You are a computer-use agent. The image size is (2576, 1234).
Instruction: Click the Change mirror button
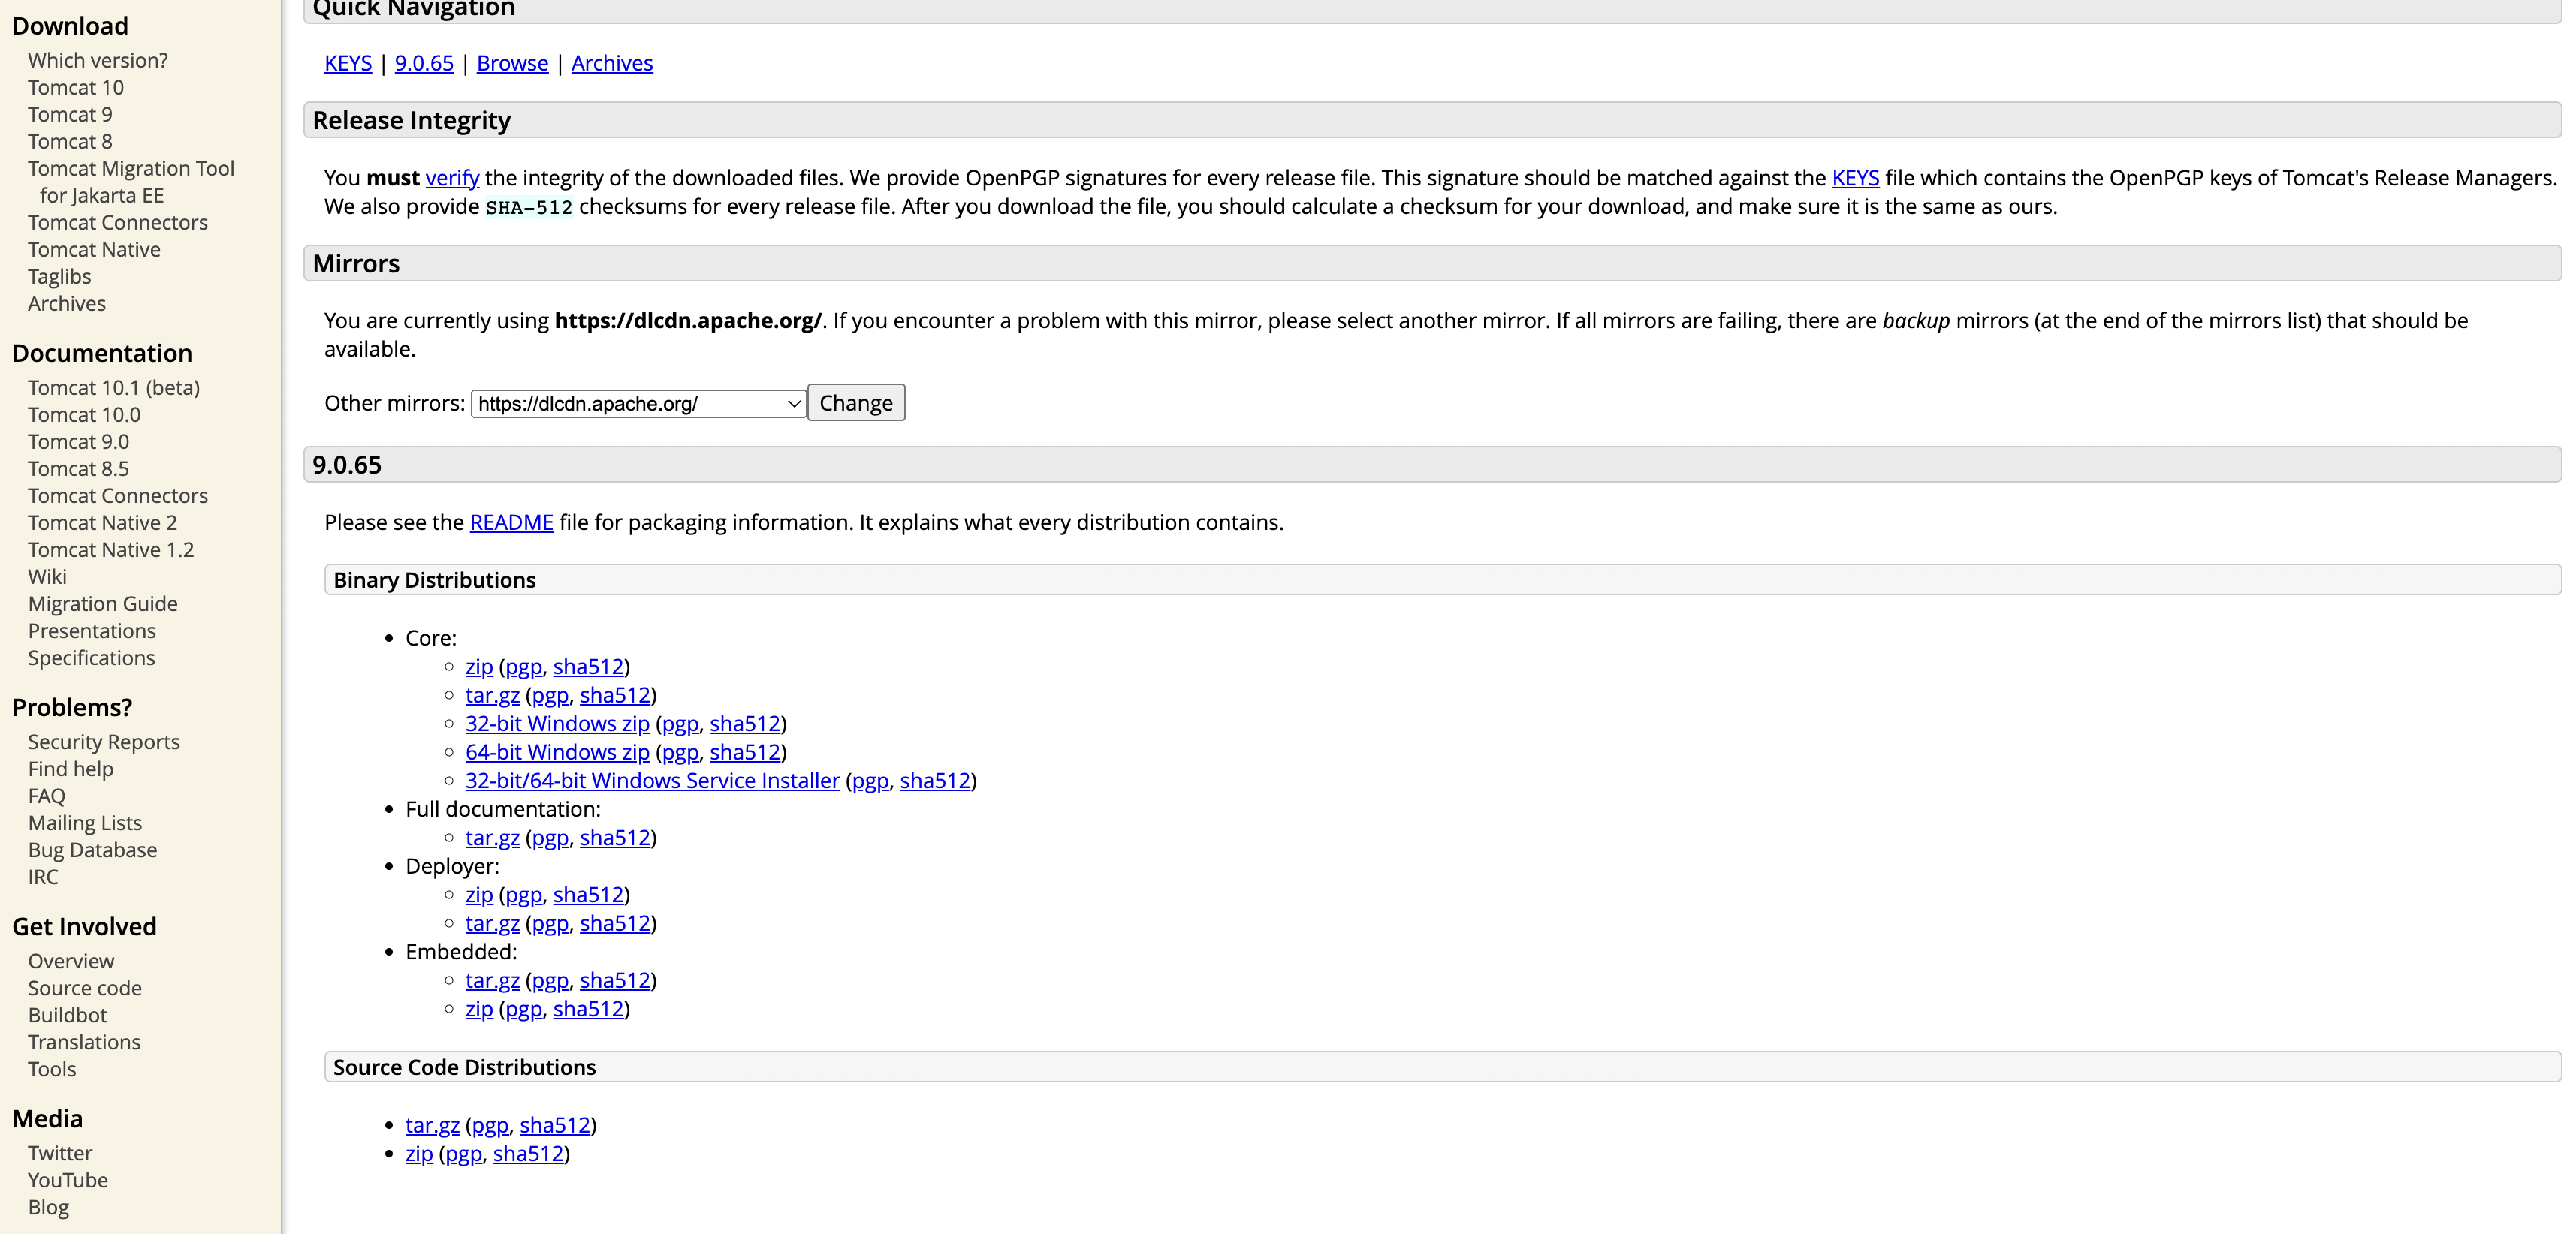tap(855, 402)
